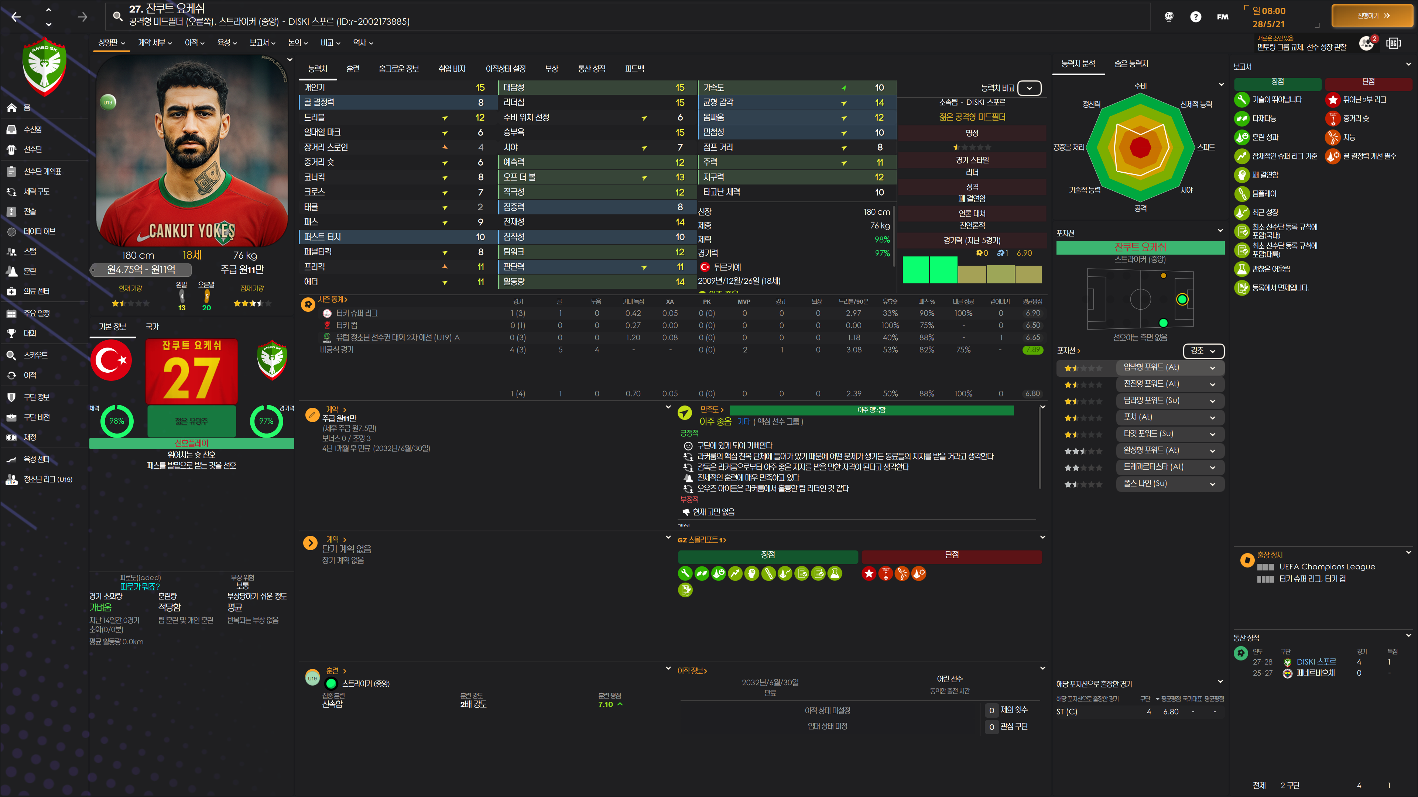This screenshot has height=797, width=1418.
Task: Open the 능력치 비교 dropdown
Action: 1029,88
